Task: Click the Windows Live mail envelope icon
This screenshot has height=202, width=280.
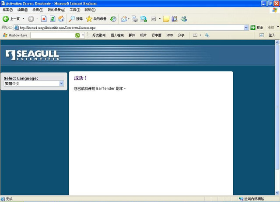Action: (195, 35)
